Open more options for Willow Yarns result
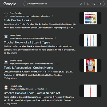 pos(57,64)
